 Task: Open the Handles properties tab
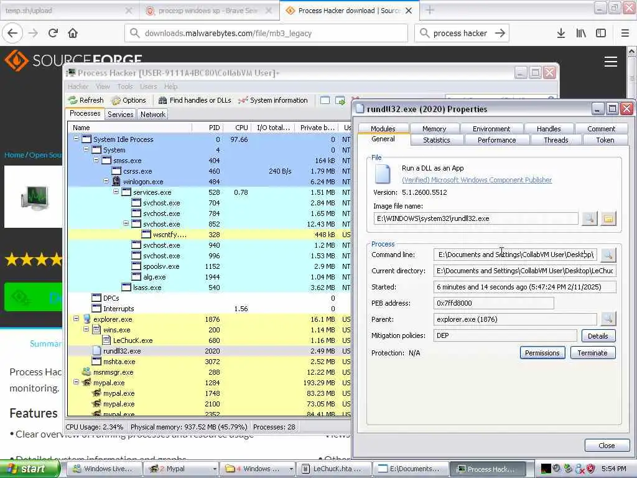pyautogui.click(x=549, y=129)
